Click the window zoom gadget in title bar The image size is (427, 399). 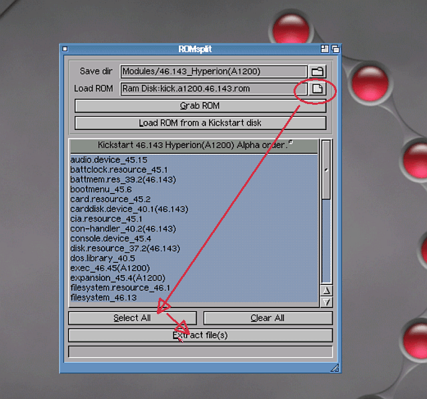tap(324, 49)
